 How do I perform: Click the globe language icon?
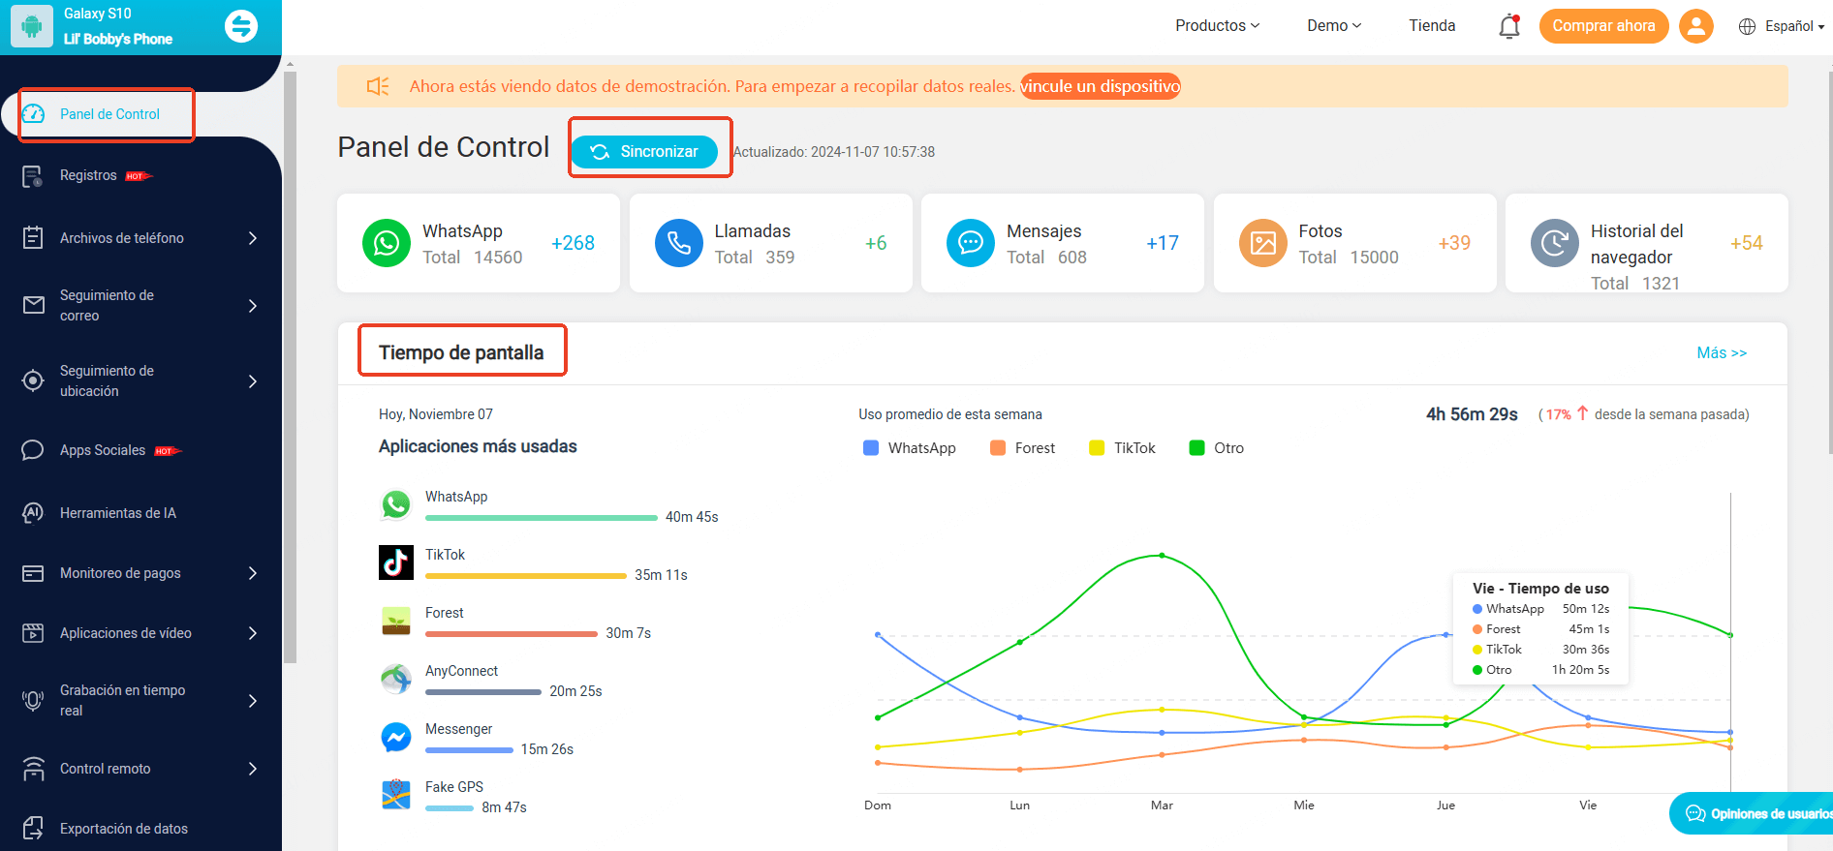[x=1747, y=26]
